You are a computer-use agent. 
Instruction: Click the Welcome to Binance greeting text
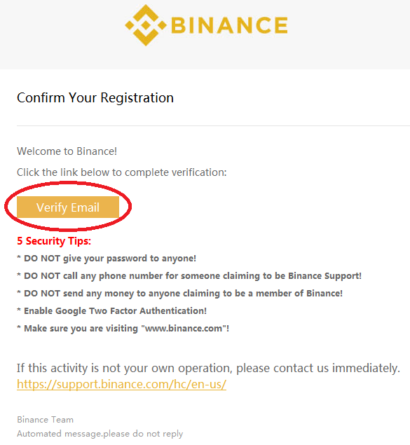(x=67, y=151)
